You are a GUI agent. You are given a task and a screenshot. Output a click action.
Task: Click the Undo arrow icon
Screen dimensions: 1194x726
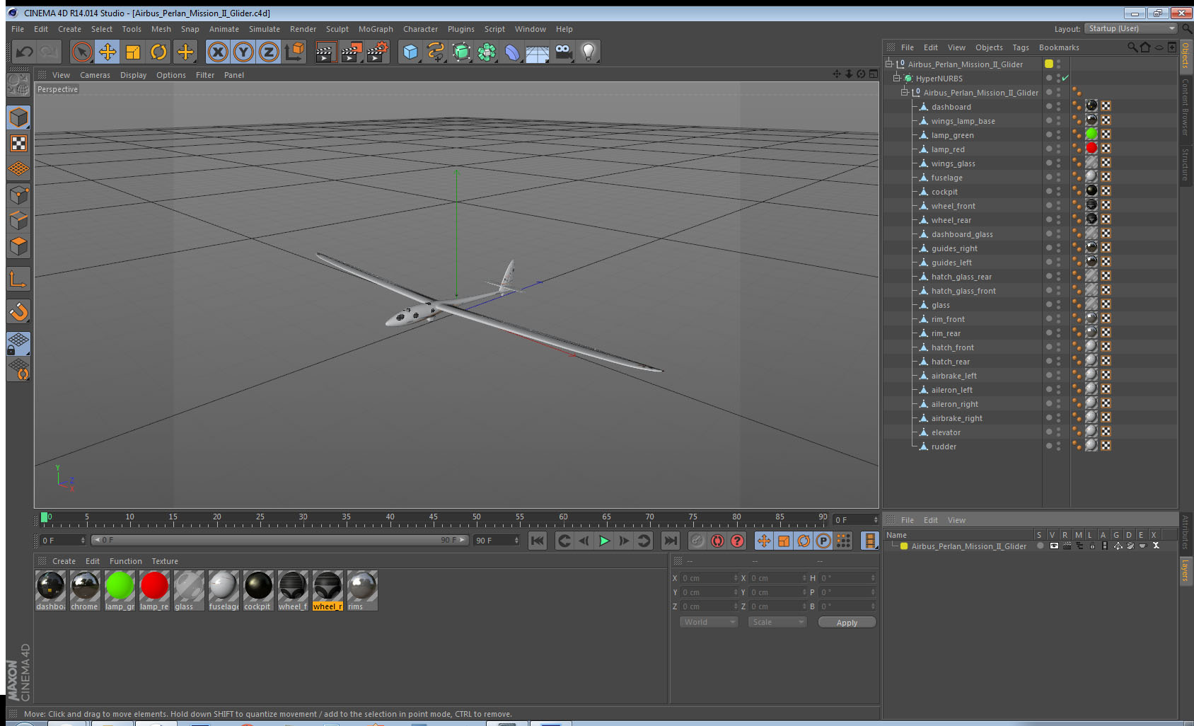coord(25,52)
